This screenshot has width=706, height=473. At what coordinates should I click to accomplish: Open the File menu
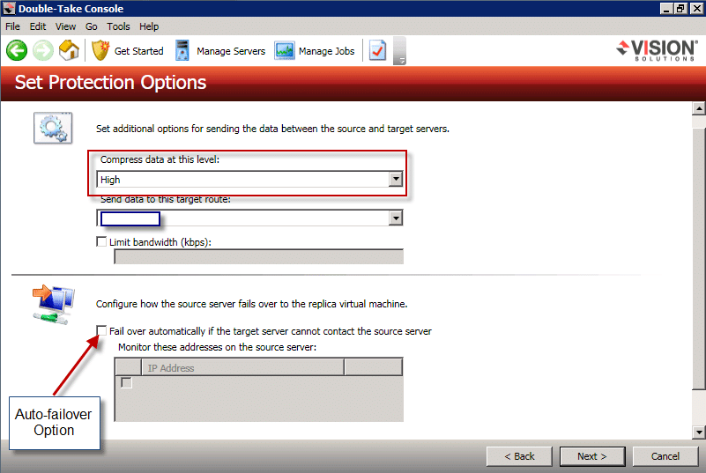coord(13,26)
